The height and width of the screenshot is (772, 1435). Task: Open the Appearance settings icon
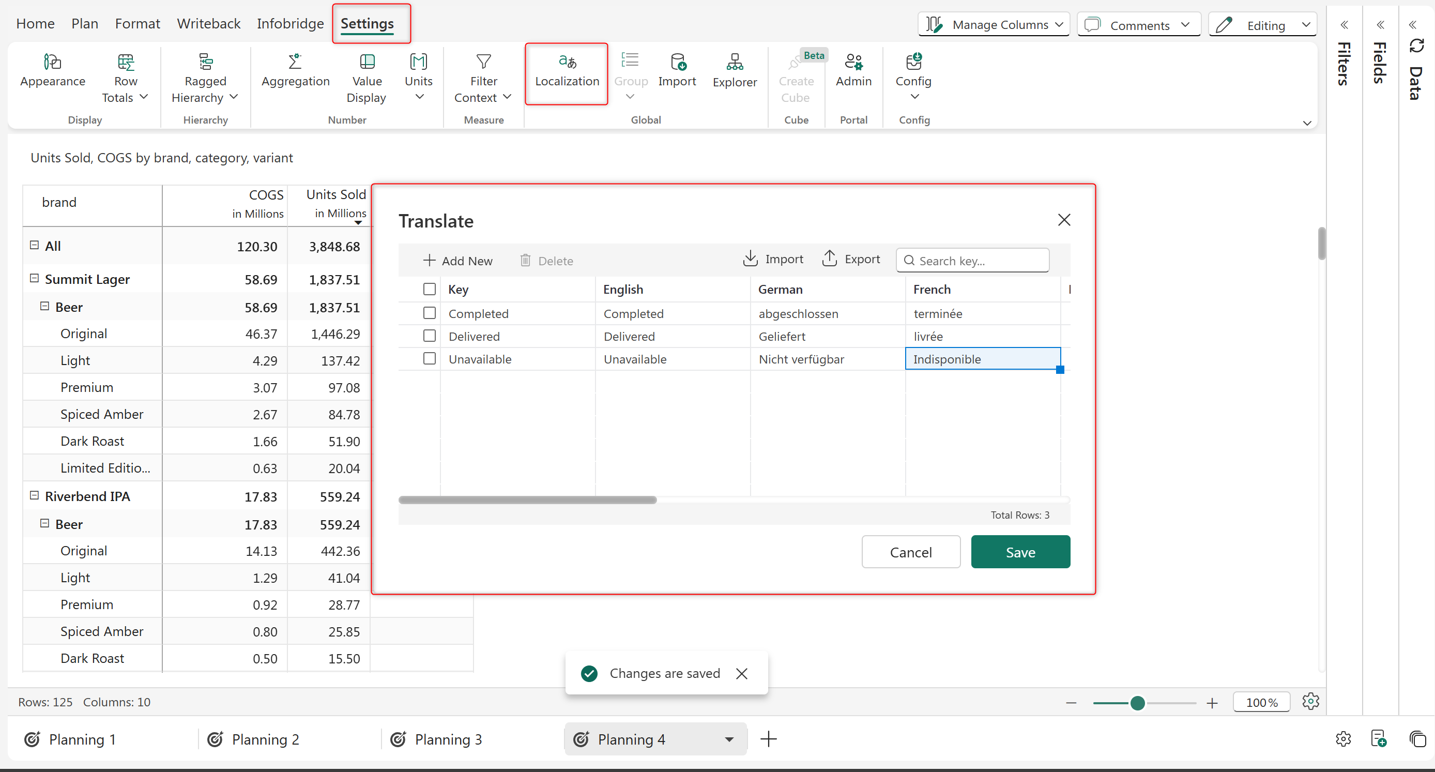pyautogui.click(x=52, y=62)
